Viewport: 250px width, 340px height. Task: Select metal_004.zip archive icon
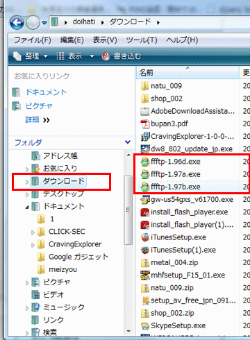tap(145, 262)
